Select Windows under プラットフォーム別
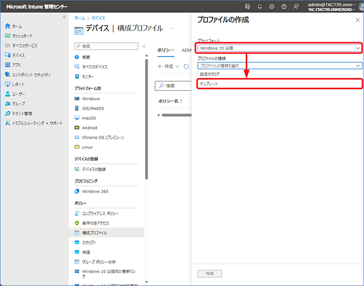364x286 pixels. [x=87, y=99]
